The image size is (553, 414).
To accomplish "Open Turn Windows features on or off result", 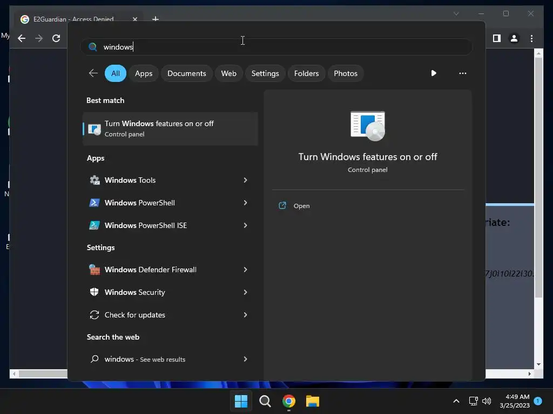I will tap(170, 129).
